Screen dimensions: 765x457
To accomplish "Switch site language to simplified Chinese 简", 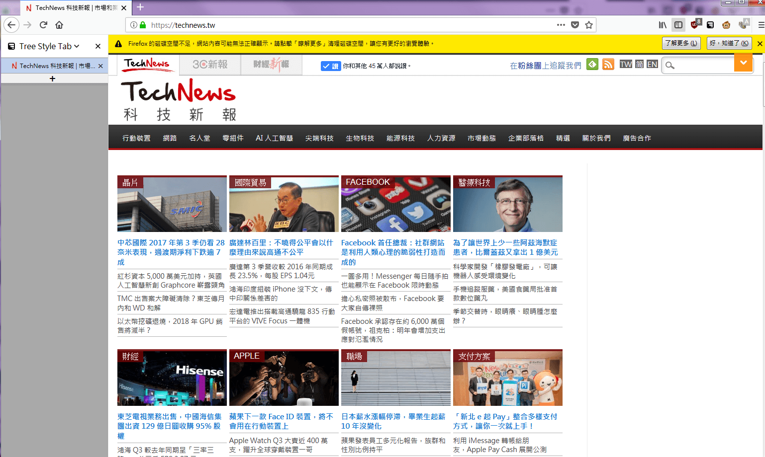I will (640, 64).
